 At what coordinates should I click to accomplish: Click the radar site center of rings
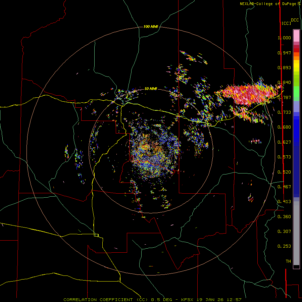(151, 151)
